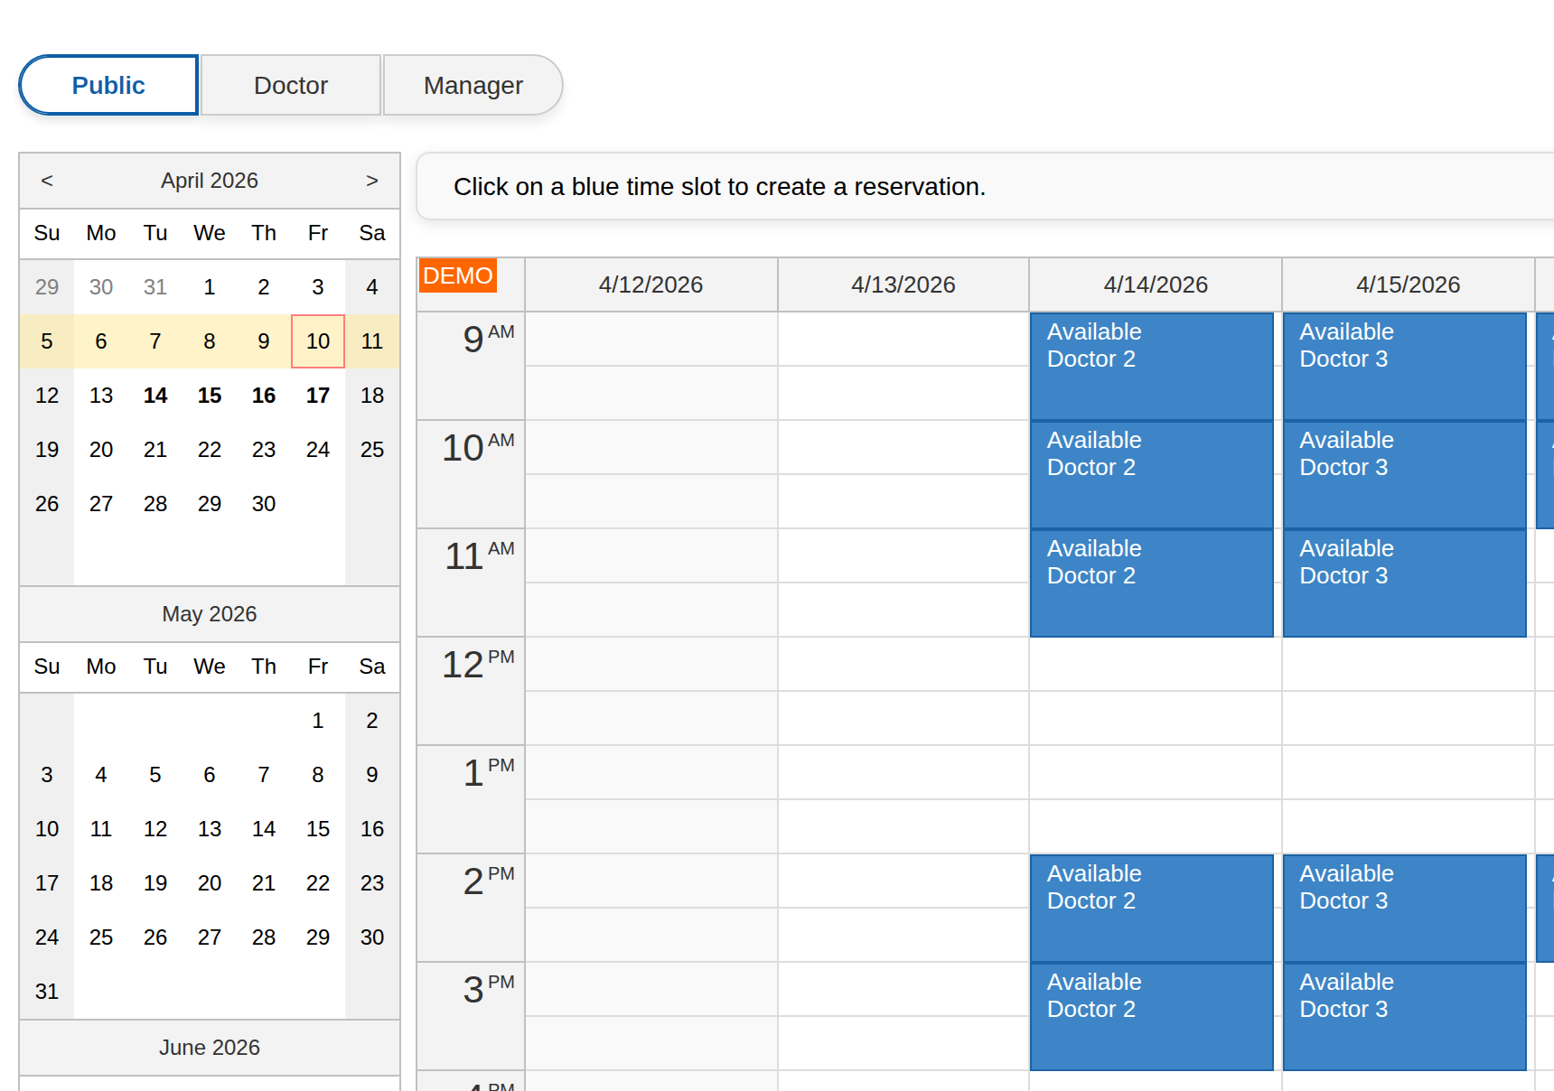This screenshot has width=1554, height=1091.
Task: Click the 3 PM Available Doctor 2 slot
Action: [x=1151, y=1014]
